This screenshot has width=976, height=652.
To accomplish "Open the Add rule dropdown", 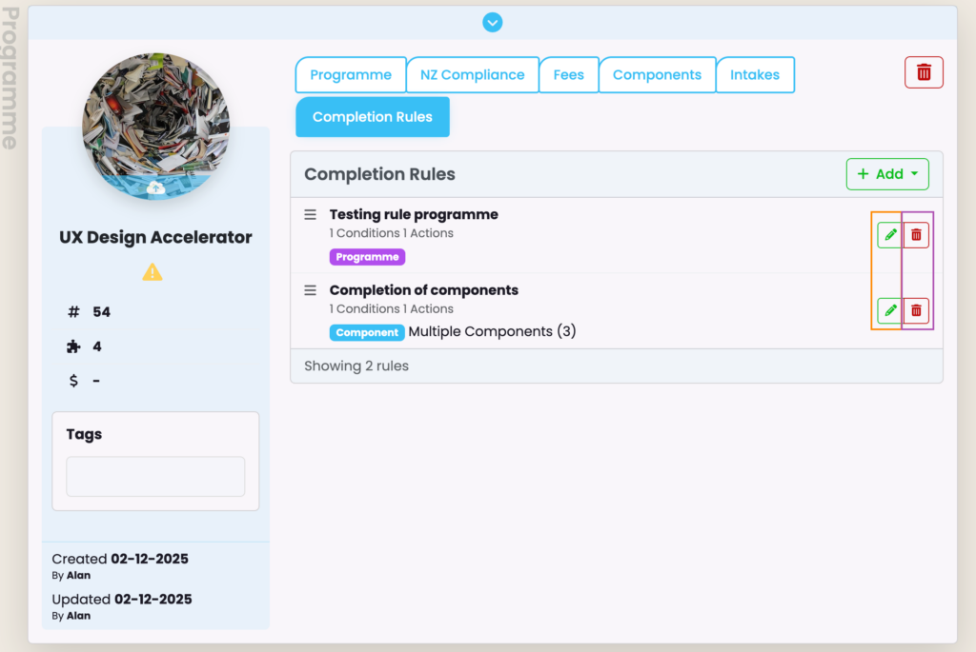I will tap(887, 174).
